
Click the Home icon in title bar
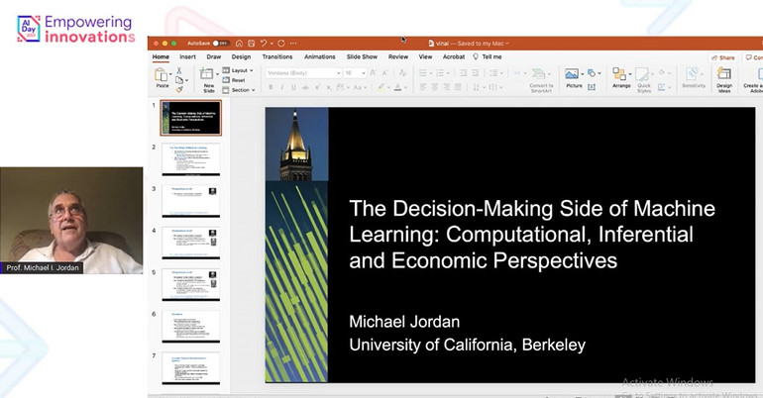click(x=237, y=44)
